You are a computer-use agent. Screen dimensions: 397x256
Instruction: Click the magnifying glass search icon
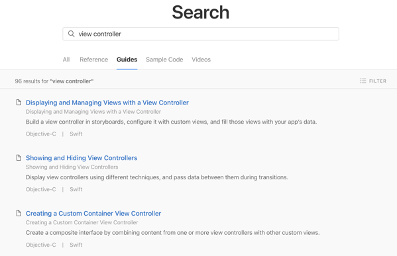tap(72, 34)
